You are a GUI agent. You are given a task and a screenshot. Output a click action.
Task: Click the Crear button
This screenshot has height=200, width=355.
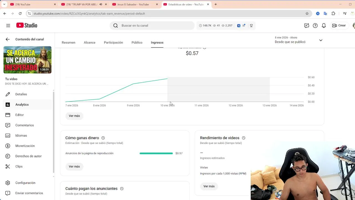[339, 26]
